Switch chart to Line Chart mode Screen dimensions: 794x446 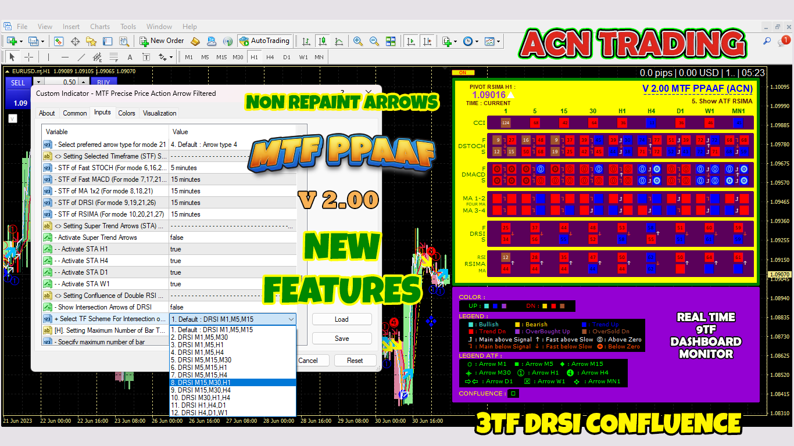(x=338, y=41)
